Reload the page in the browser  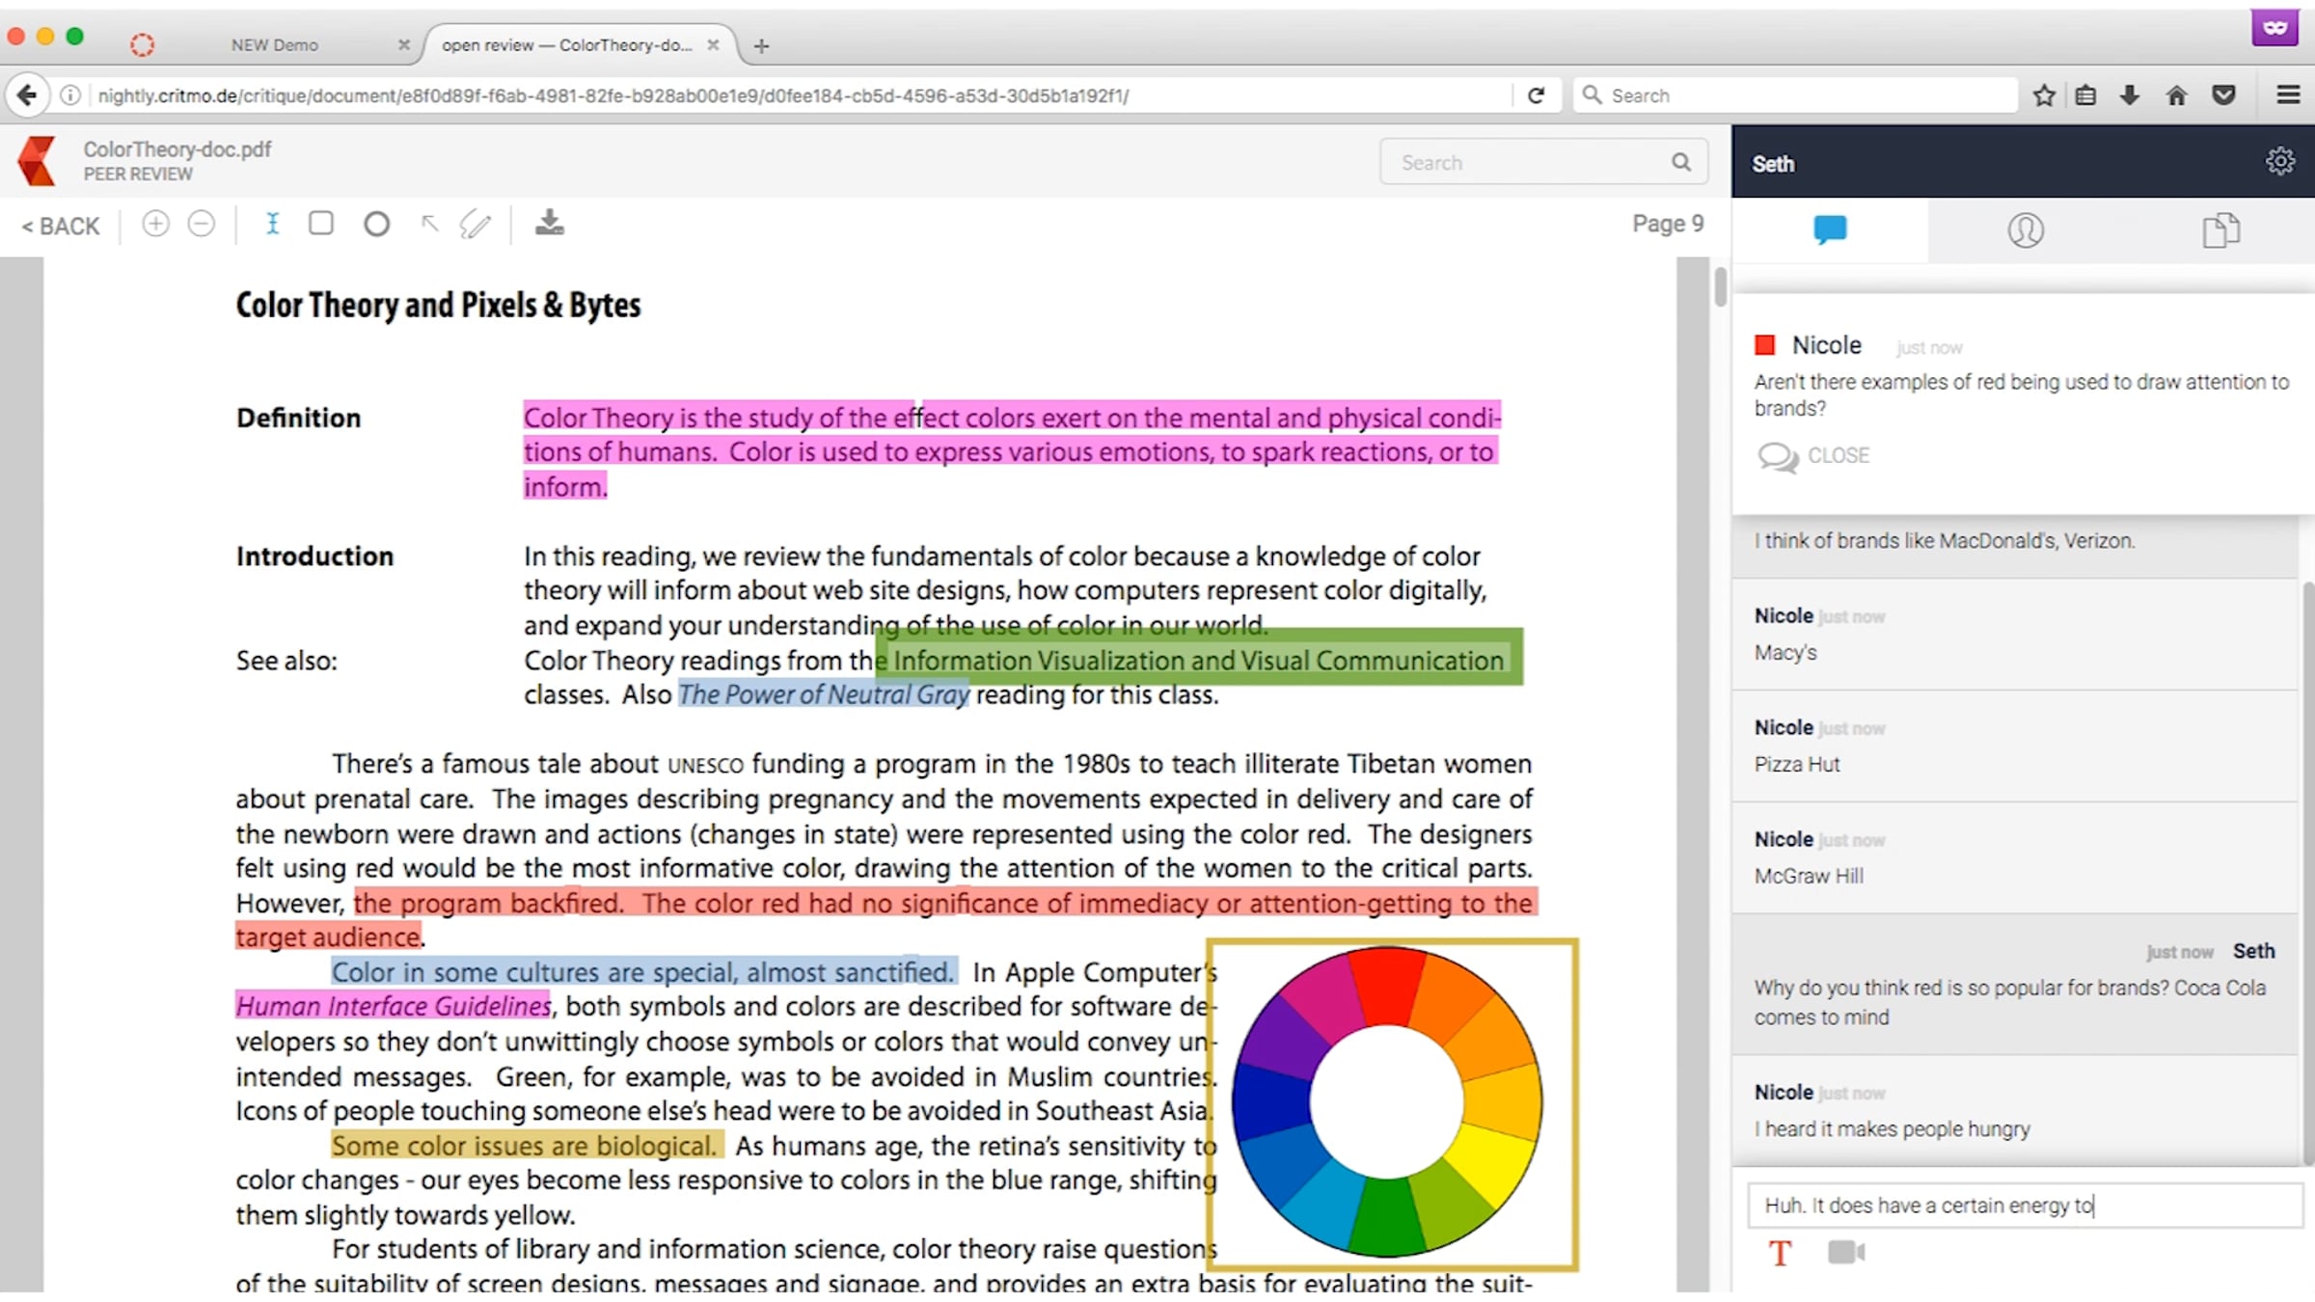1537,95
